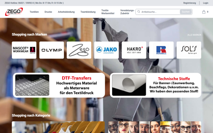Click the ZEGO Hotline text

coord(34,3)
